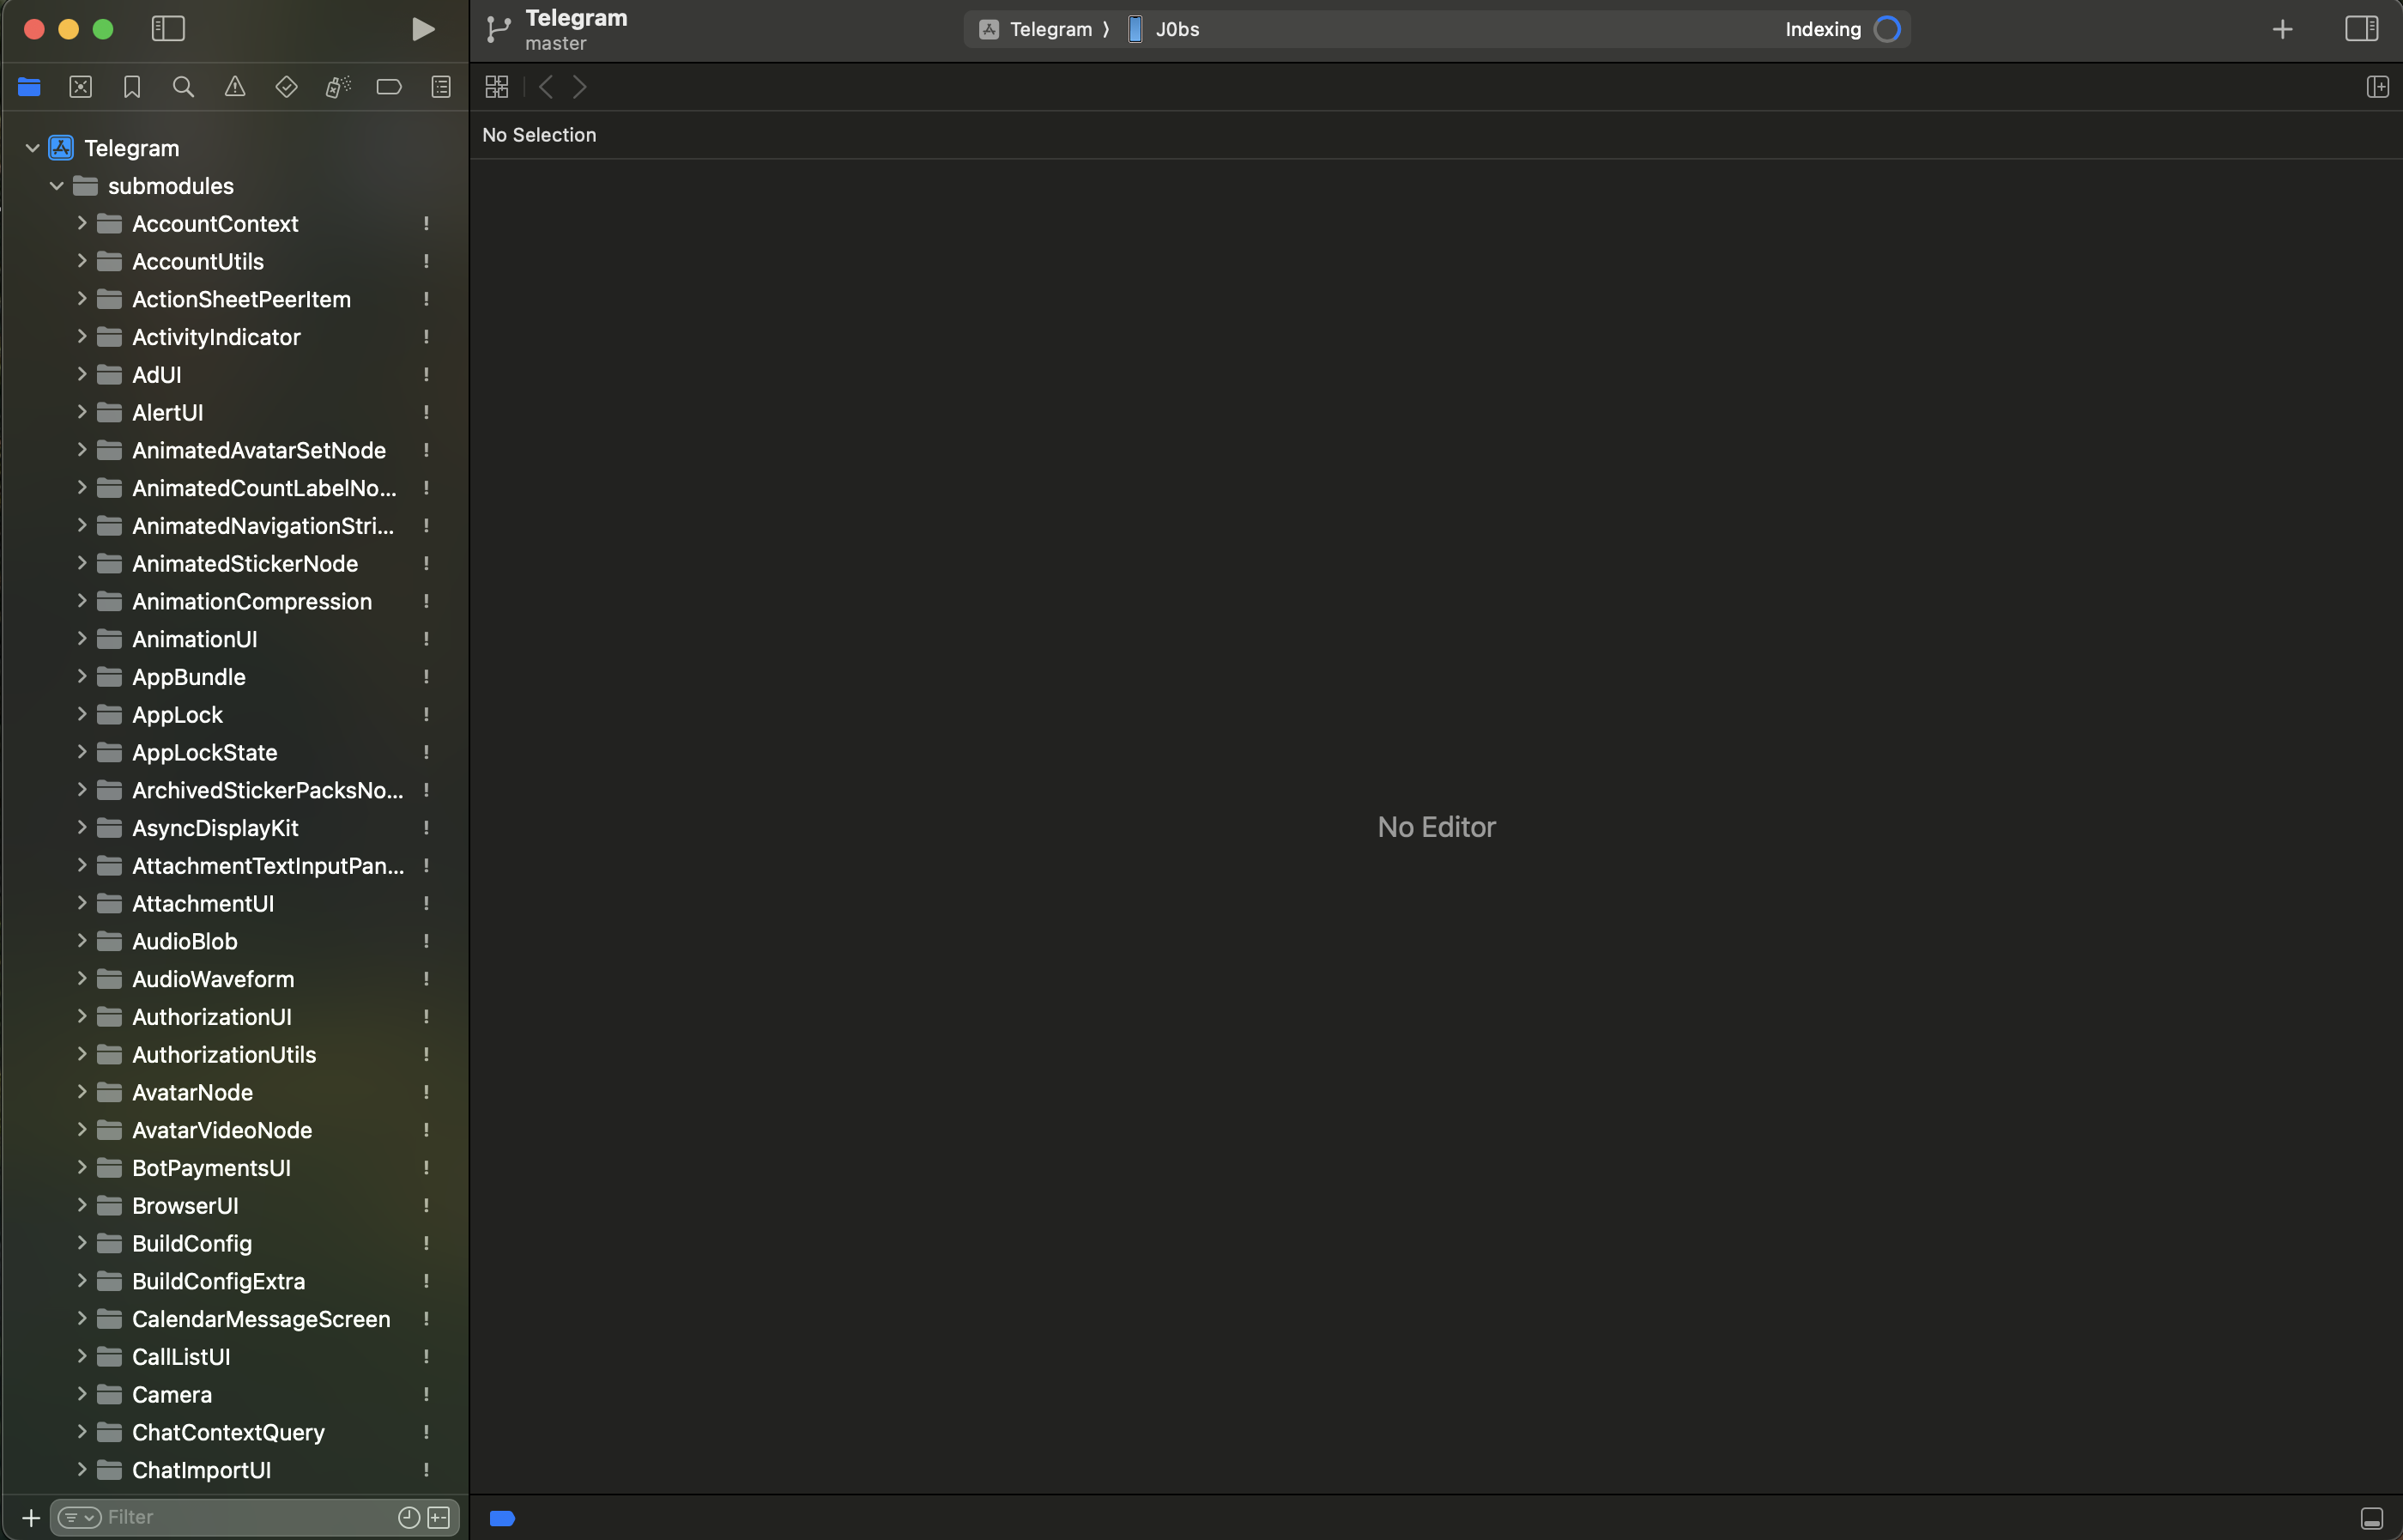This screenshot has width=2403, height=1540.
Task: Open the Breakpoint navigator
Action: click(x=389, y=87)
